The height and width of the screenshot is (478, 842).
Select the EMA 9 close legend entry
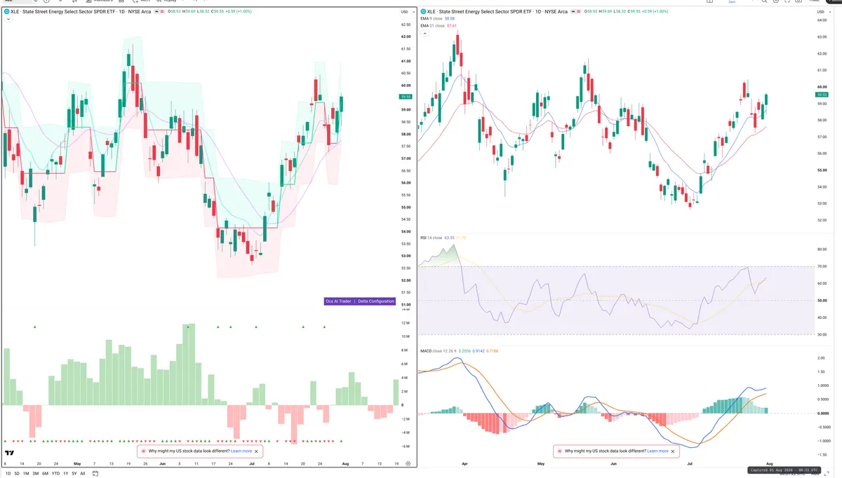(432, 19)
